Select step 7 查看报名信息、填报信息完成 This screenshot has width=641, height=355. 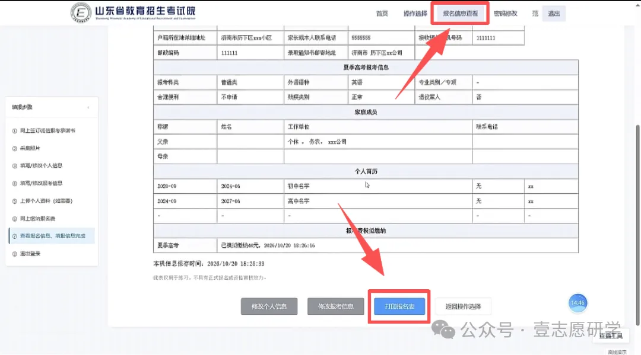tap(52, 236)
